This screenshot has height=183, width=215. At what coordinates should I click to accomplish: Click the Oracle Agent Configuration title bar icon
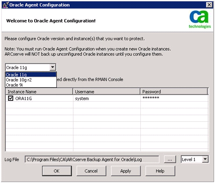point(5,5)
